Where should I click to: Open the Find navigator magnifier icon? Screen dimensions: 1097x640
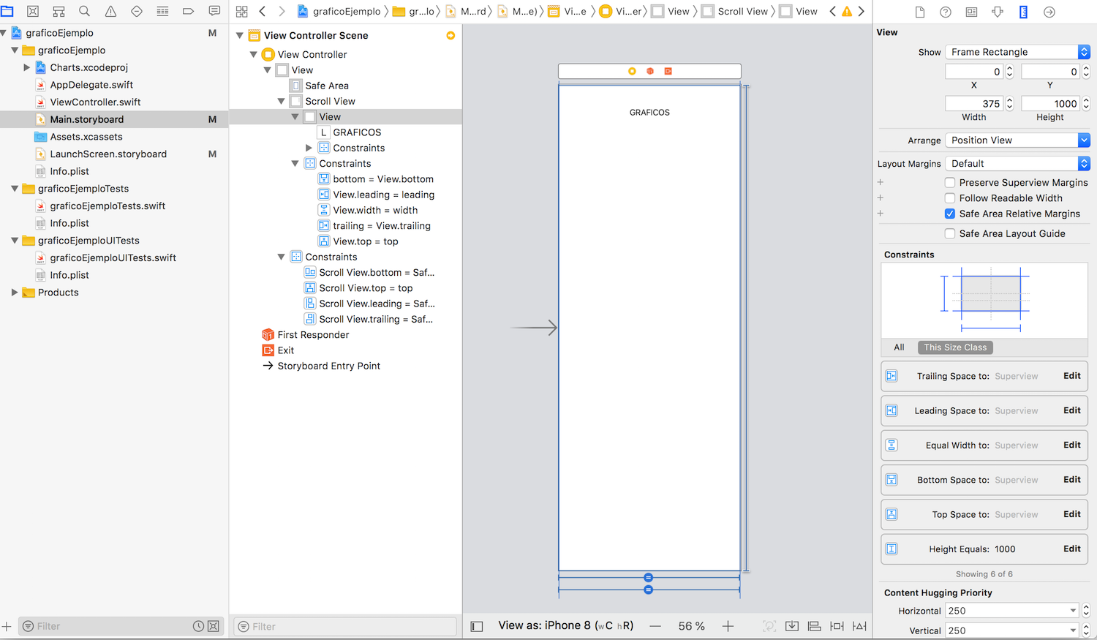(x=85, y=11)
